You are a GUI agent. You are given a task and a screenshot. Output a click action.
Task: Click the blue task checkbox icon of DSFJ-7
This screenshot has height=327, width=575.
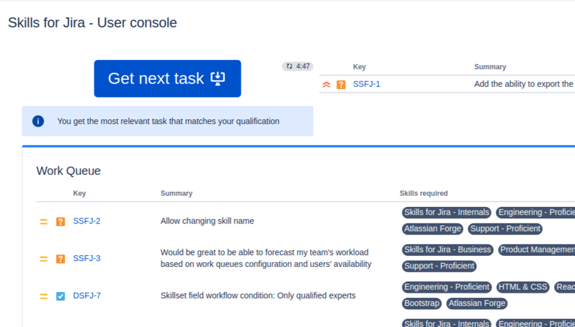[61, 296]
